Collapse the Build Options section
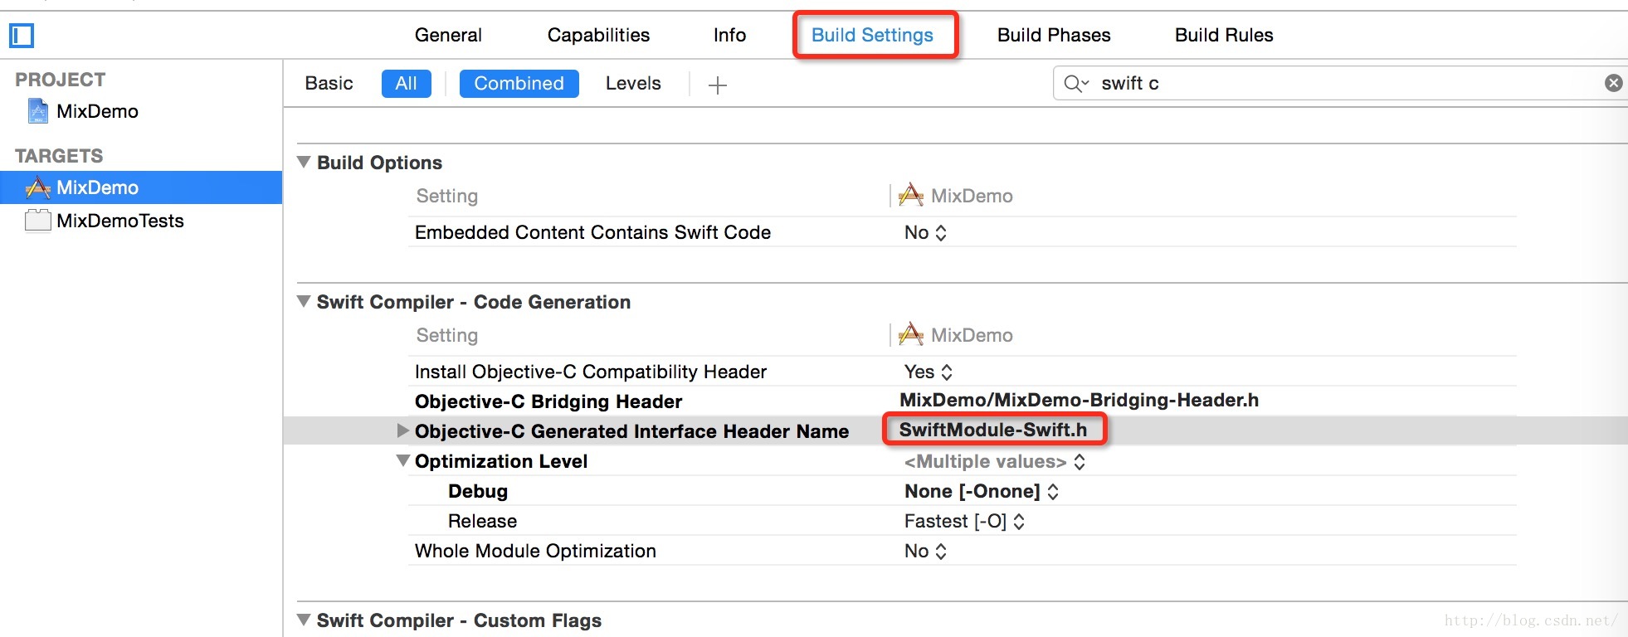 pos(304,162)
